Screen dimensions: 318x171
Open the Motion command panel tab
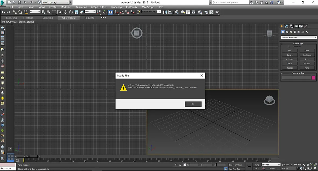pyautogui.click(x=296, y=26)
